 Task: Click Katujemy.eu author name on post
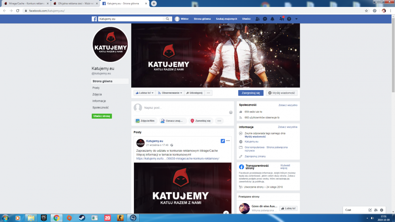pos(154,141)
